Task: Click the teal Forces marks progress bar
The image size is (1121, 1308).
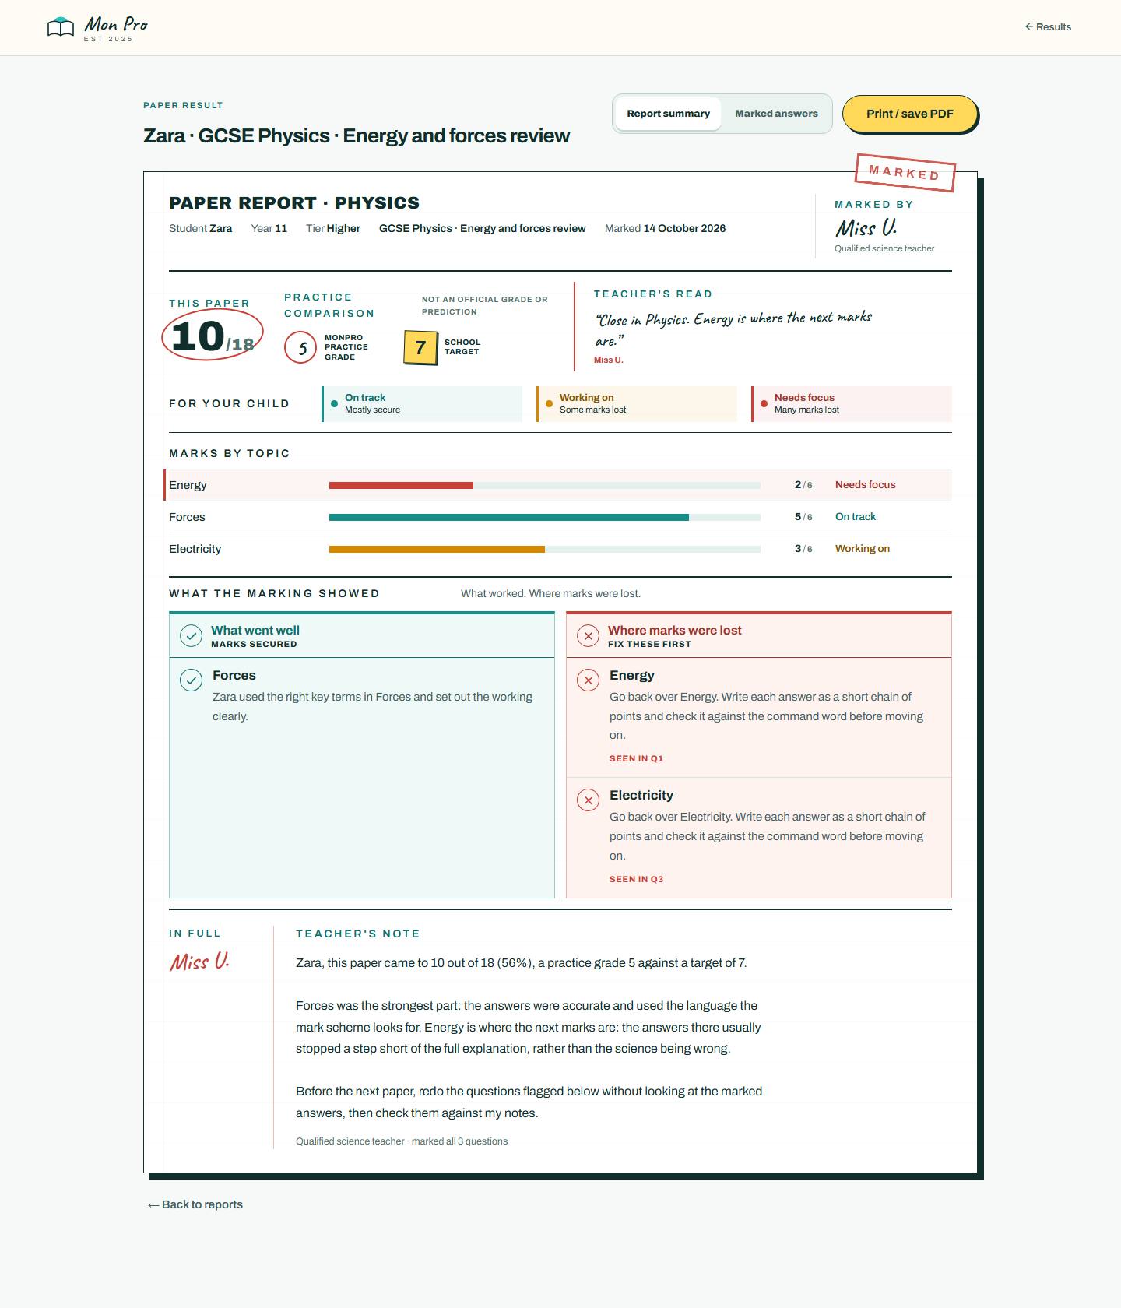Action: click(x=509, y=517)
